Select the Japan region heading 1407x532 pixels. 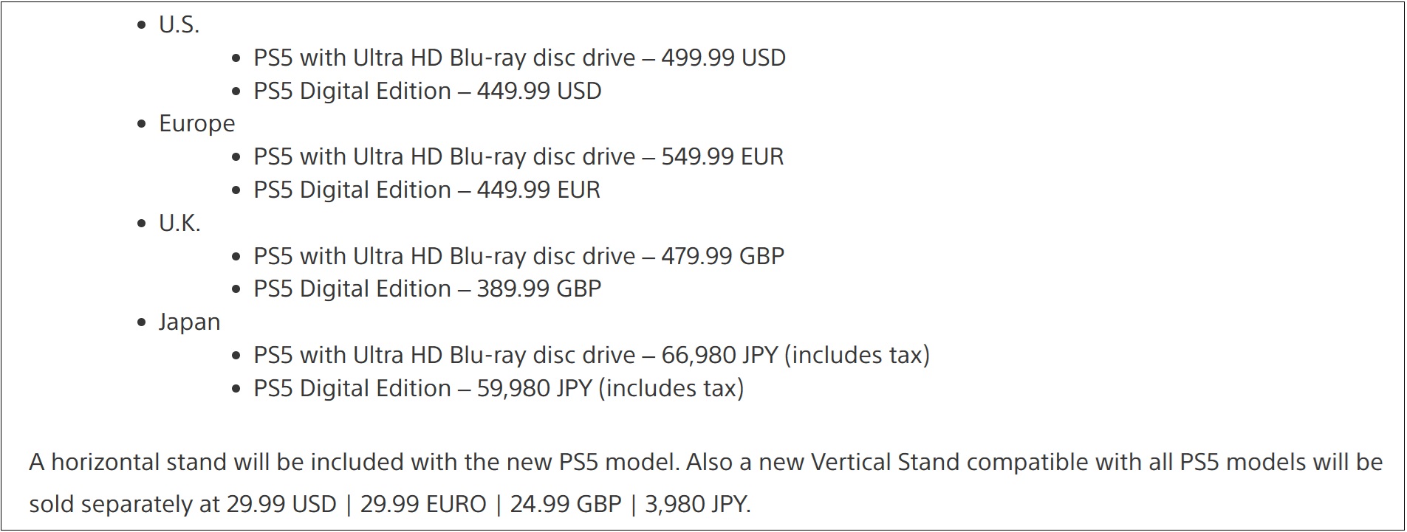(x=189, y=322)
